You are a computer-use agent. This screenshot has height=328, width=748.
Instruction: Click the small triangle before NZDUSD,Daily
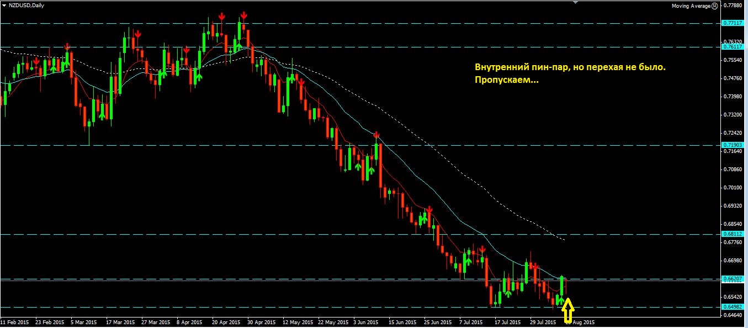[4, 5]
